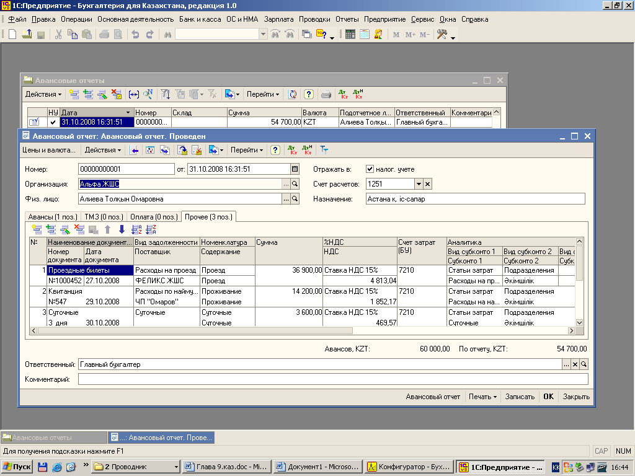635x476 pixels.
Task: Click the Комментарий input field
Action: point(333,379)
